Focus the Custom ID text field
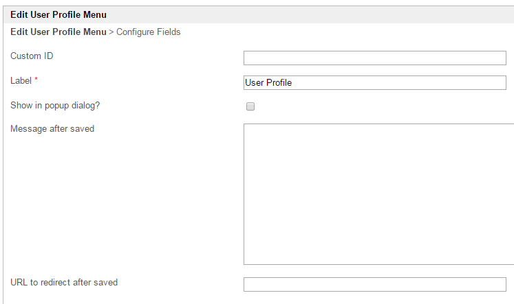The image size is (514, 304). tap(374, 58)
